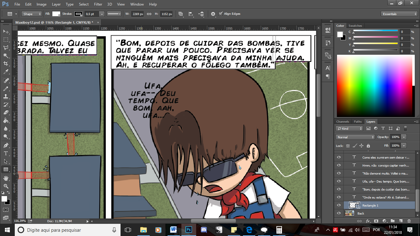The width and height of the screenshot is (420, 236).
Task: Pick the Crop tool
Action: click(6, 64)
